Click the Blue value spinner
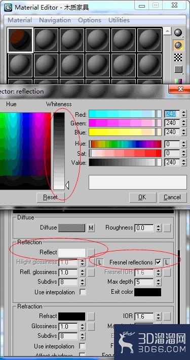Image resolution: width=190 pixels, height=360 pixels. pyautogui.click(x=183, y=132)
